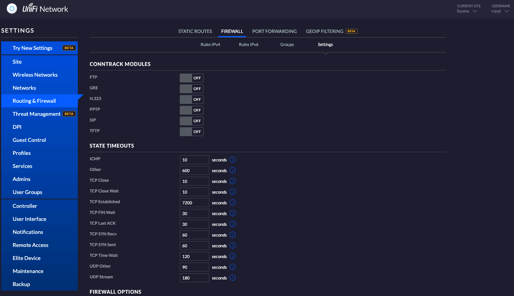Turn on the SIP conntrack module

coord(191,121)
